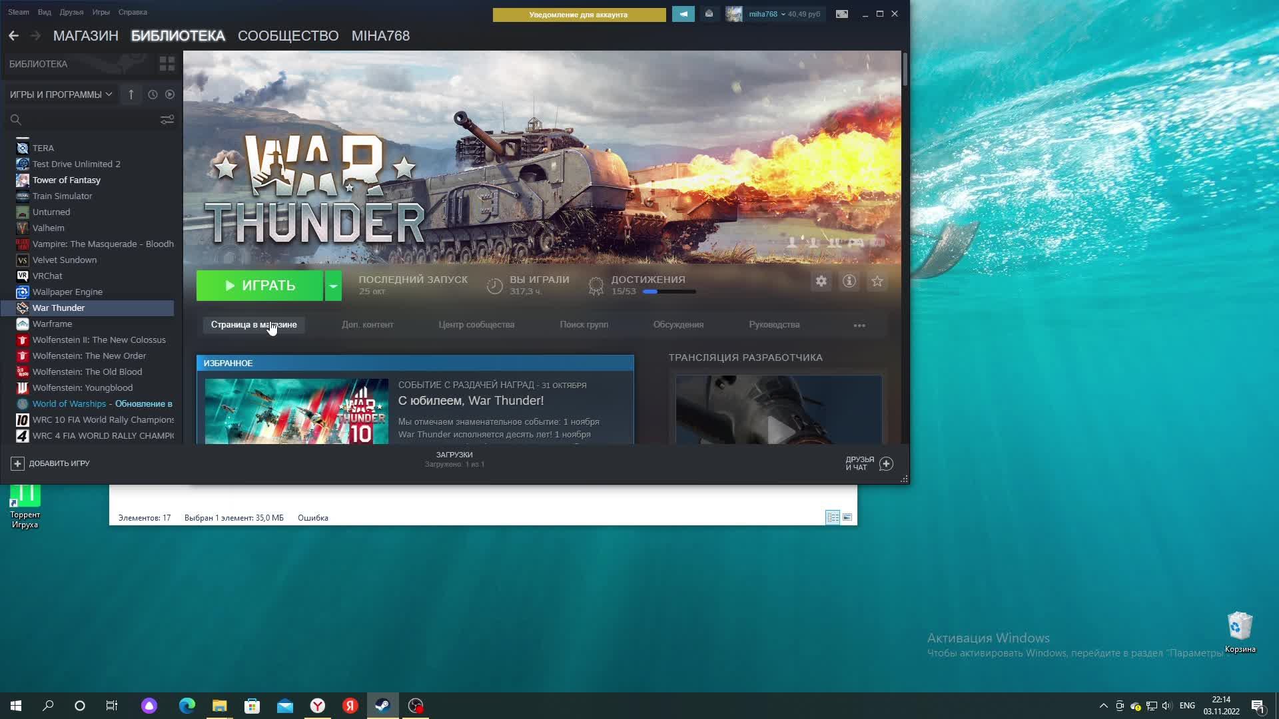Viewport: 1279px width, 719px height.
Task: Expand the play button dropdown arrow
Action: click(333, 286)
